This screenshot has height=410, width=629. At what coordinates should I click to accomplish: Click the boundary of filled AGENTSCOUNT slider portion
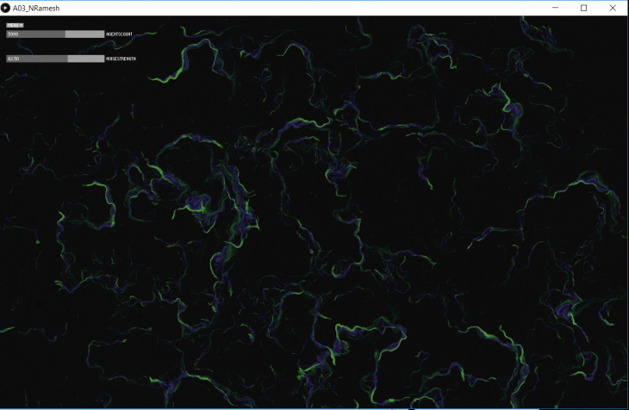tap(65, 34)
